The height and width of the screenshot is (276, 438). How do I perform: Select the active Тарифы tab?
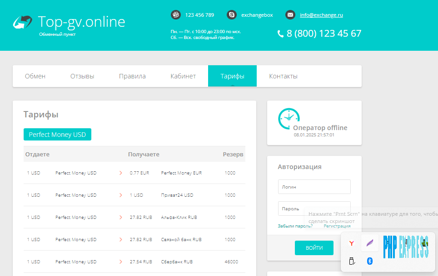click(x=233, y=76)
